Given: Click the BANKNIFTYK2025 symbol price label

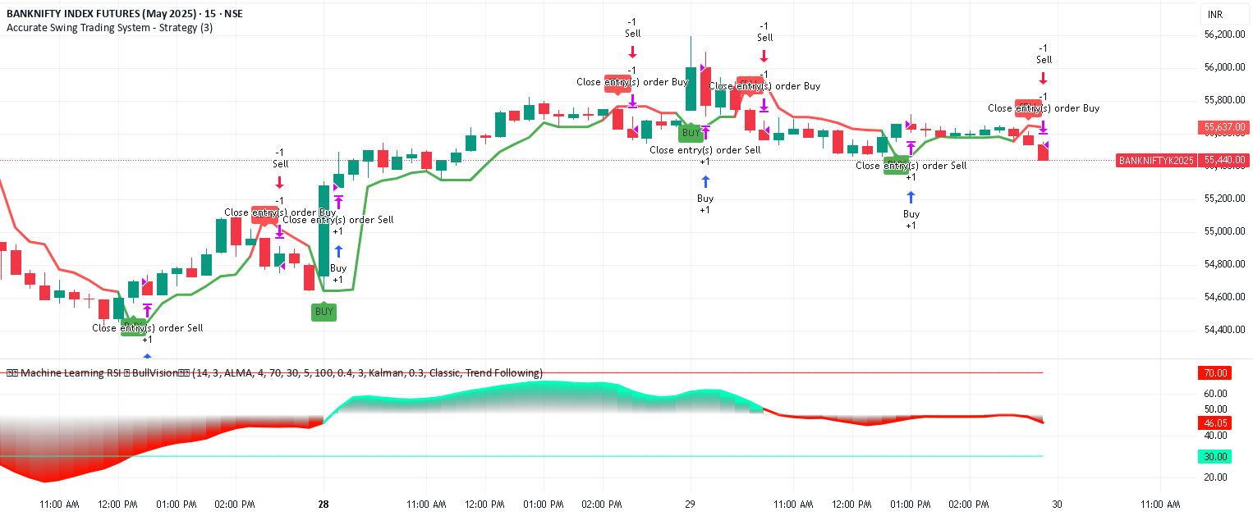Looking at the screenshot, I should pos(1154,160).
